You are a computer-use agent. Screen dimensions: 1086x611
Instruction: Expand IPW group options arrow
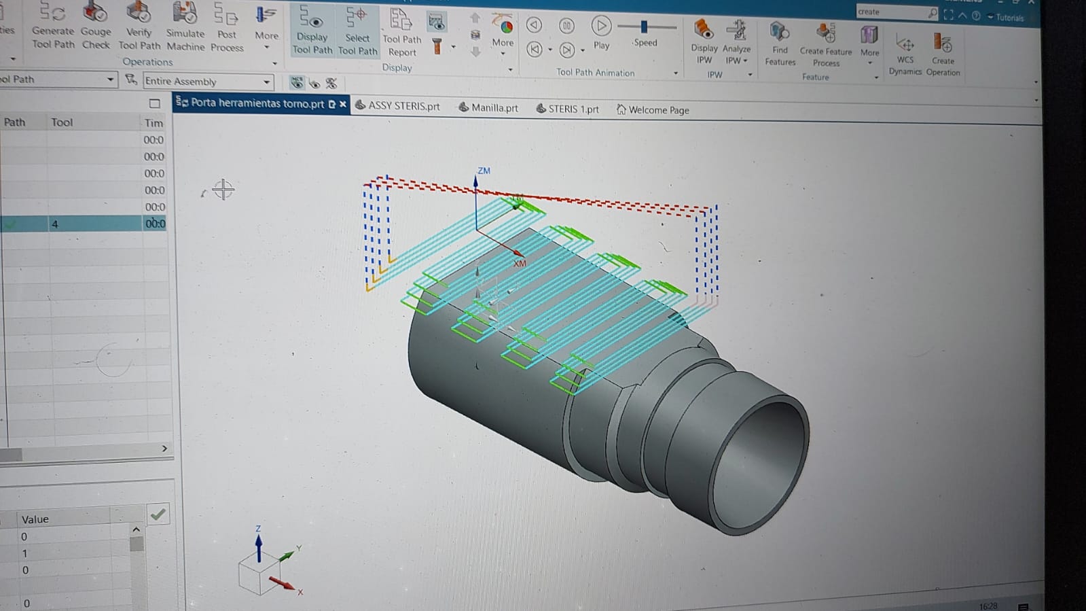[x=750, y=75]
